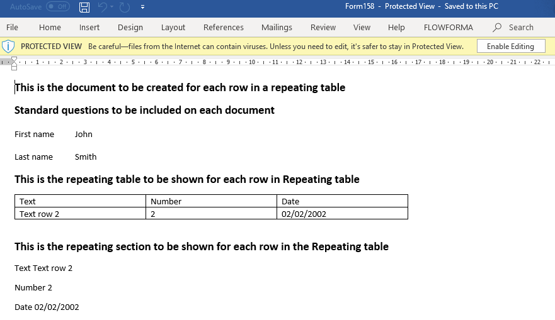Click the table cell '02/02/2002'
The height and width of the screenshot is (320, 555).
pyautogui.click(x=342, y=213)
